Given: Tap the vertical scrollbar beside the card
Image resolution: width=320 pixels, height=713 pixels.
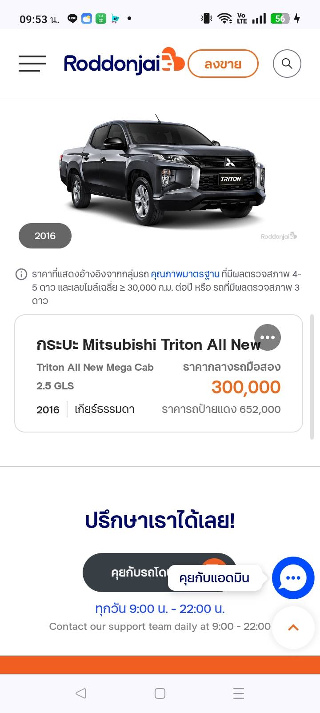Looking at the screenshot, I should coord(312,377).
